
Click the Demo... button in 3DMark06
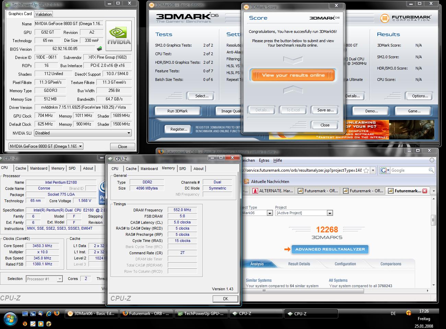pyautogui.click(x=372, y=111)
